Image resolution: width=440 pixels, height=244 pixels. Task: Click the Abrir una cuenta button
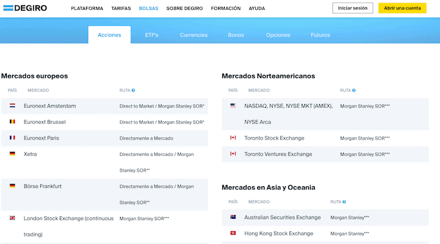[402, 8]
